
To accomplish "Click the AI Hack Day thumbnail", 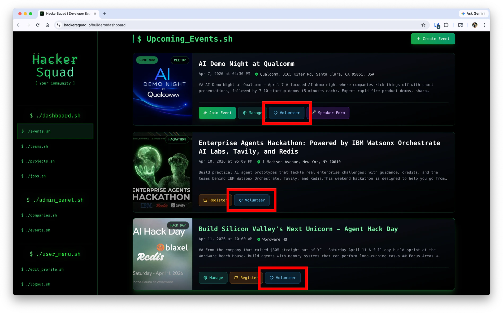I will coord(163,254).
